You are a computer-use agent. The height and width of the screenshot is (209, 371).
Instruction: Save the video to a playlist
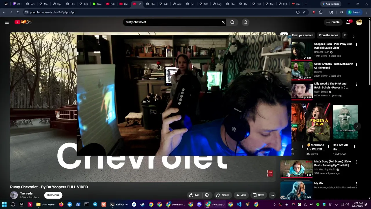258,195
